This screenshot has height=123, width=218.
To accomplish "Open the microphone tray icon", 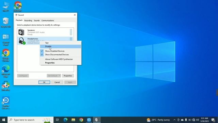I will point(186,120).
